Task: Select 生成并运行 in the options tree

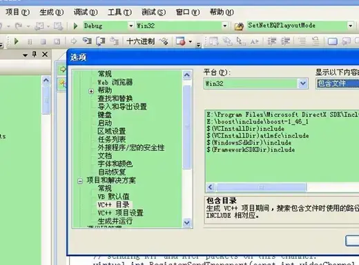Action: click(x=115, y=221)
